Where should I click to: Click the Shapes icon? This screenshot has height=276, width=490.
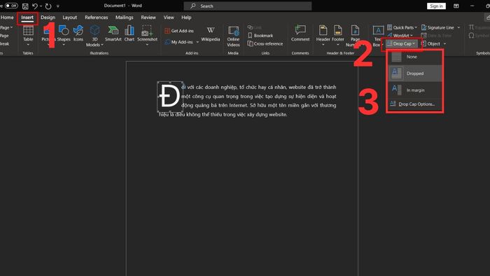(x=64, y=31)
